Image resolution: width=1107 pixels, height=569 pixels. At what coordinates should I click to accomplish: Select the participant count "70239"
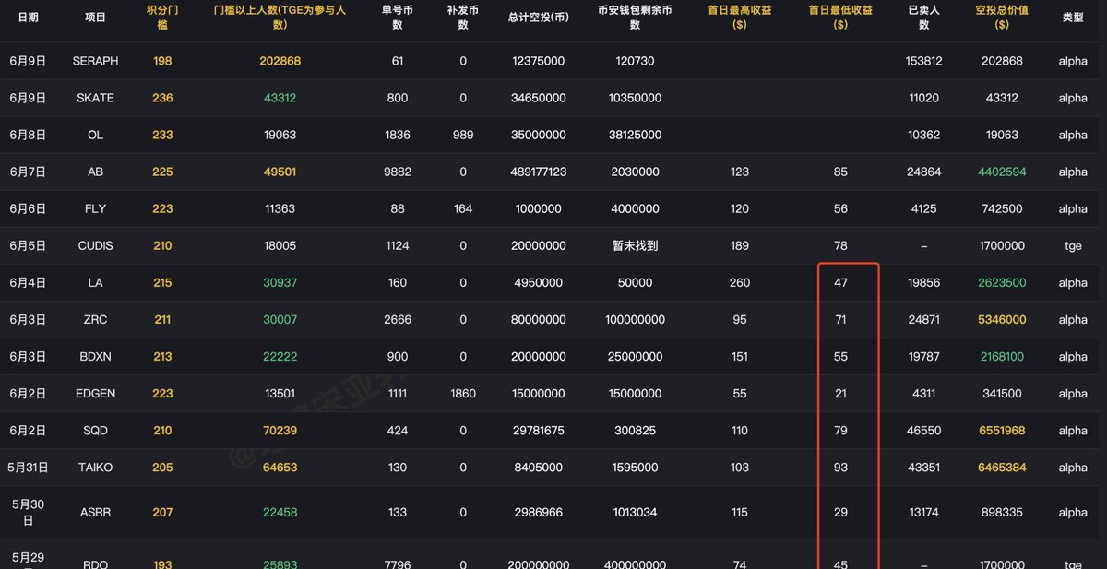point(280,430)
